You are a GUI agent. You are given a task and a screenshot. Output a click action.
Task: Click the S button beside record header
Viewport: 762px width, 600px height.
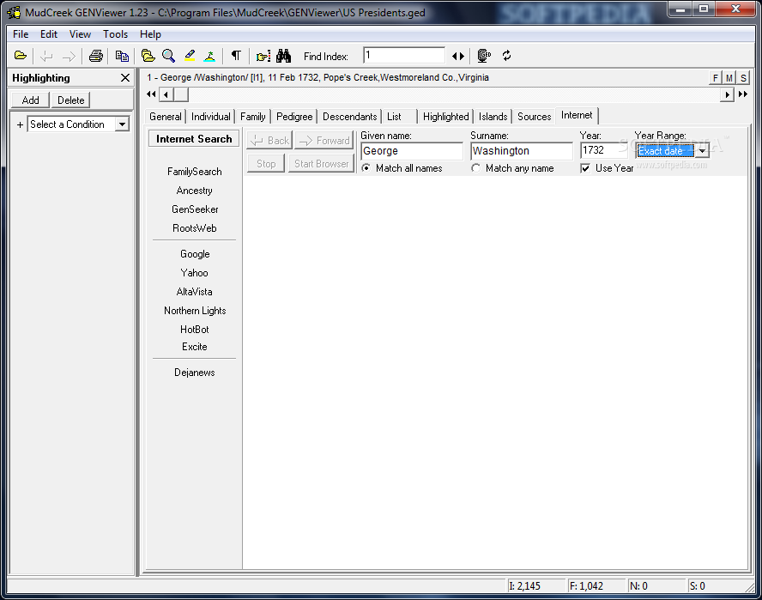coord(743,78)
